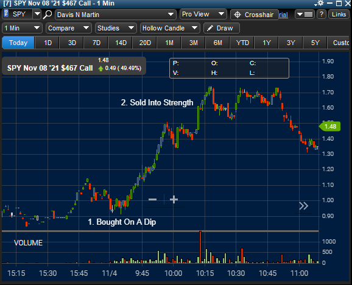
Task: Open the Davis N Martin account dropdown
Action: point(115,15)
